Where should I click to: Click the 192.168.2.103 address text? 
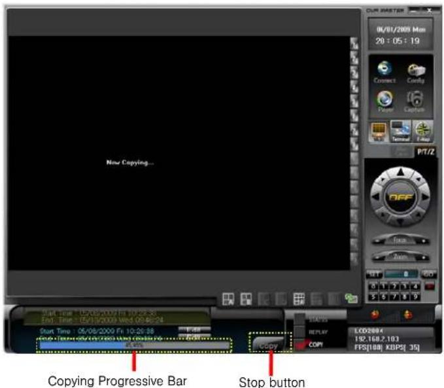tap(377, 339)
